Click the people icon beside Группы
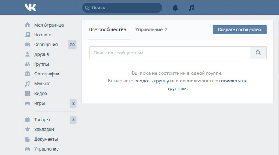Viewport: 279px width, 155px height. click(28, 64)
